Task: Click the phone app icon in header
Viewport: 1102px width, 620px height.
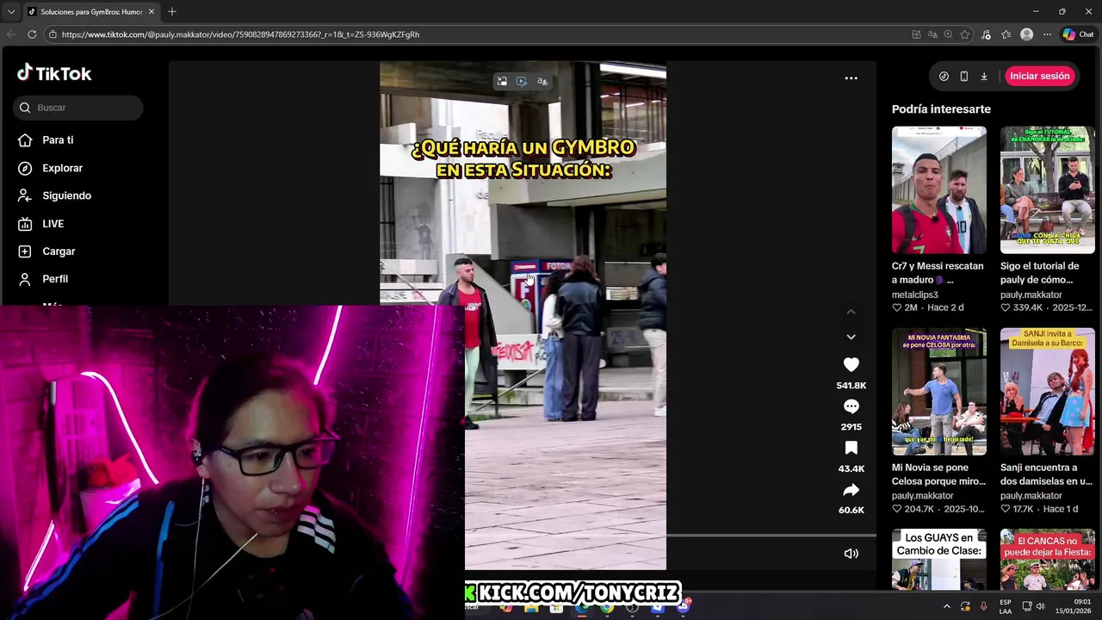Action: point(963,76)
